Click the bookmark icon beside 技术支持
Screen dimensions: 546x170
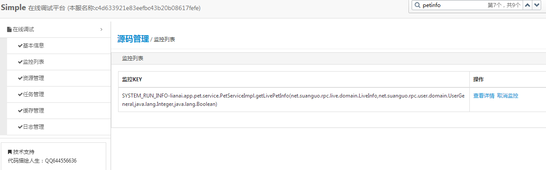click(10, 152)
